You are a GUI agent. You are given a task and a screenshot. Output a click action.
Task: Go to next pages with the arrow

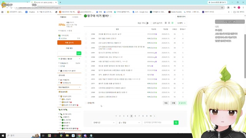tap(155, 116)
